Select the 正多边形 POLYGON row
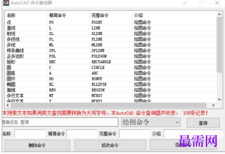Screen dimensions: 225x154 110,56
